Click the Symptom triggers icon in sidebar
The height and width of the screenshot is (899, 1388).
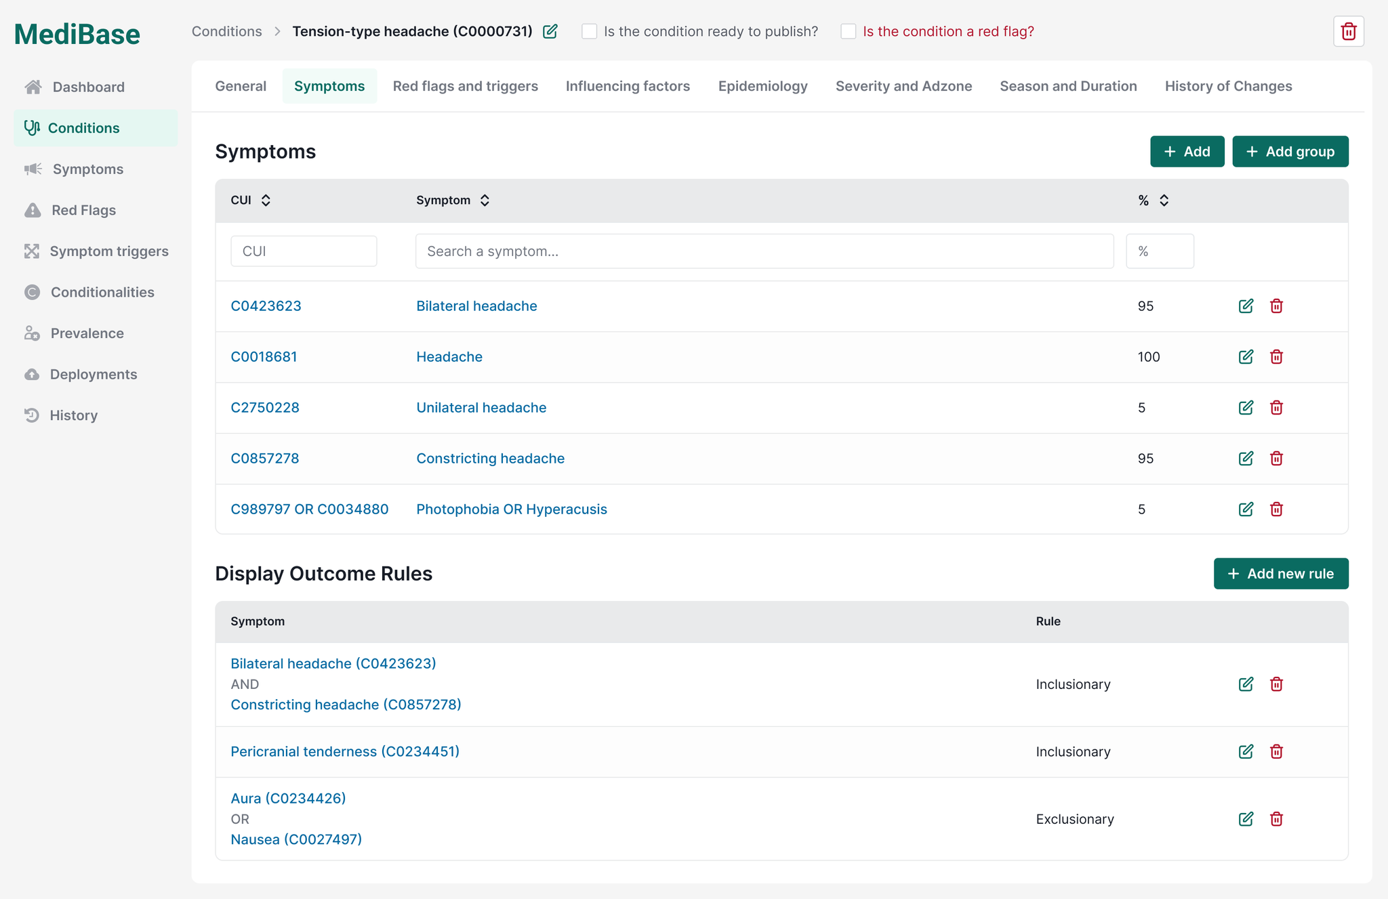[x=32, y=251]
